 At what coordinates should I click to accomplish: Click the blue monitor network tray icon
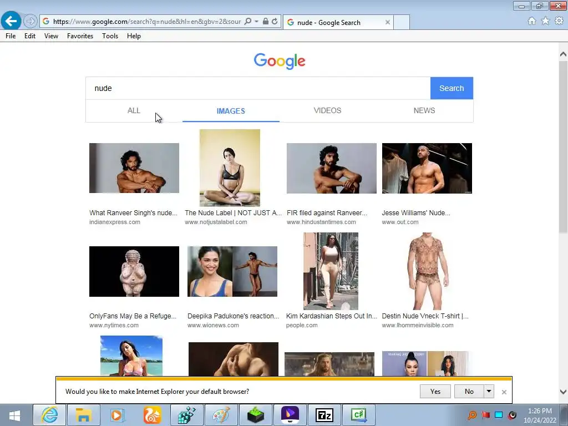point(499,415)
